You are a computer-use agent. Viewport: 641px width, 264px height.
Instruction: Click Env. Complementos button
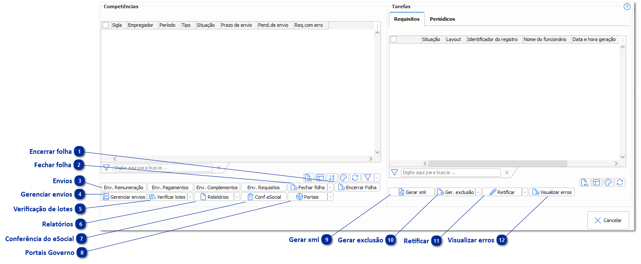pyautogui.click(x=217, y=188)
